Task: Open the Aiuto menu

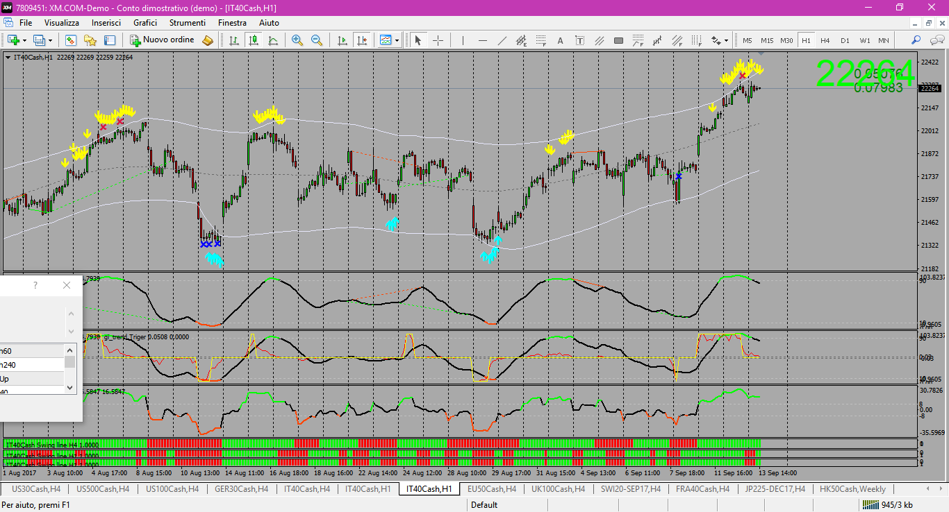Action: tap(269, 23)
